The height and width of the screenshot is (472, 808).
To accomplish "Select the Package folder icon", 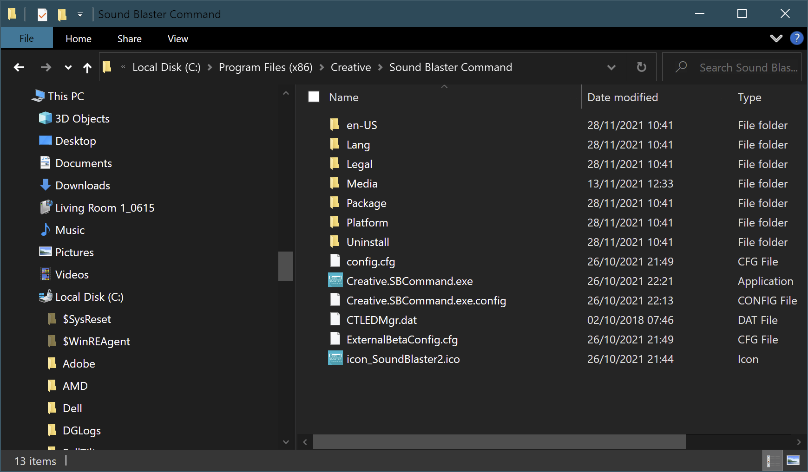I will [x=335, y=202].
